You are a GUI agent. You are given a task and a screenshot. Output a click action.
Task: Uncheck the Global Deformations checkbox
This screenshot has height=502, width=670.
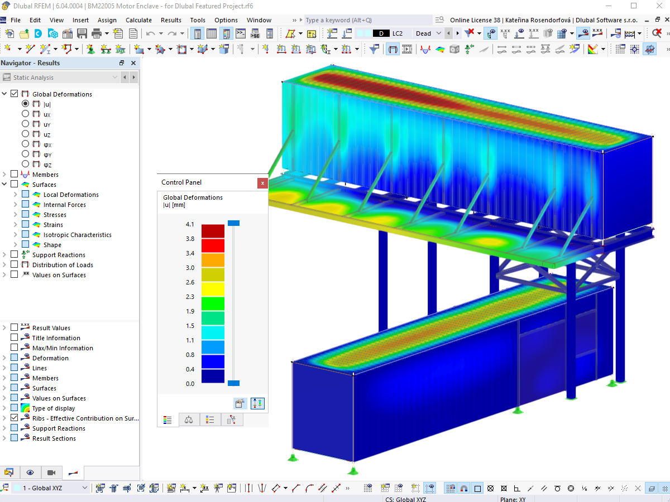click(x=15, y=94)
